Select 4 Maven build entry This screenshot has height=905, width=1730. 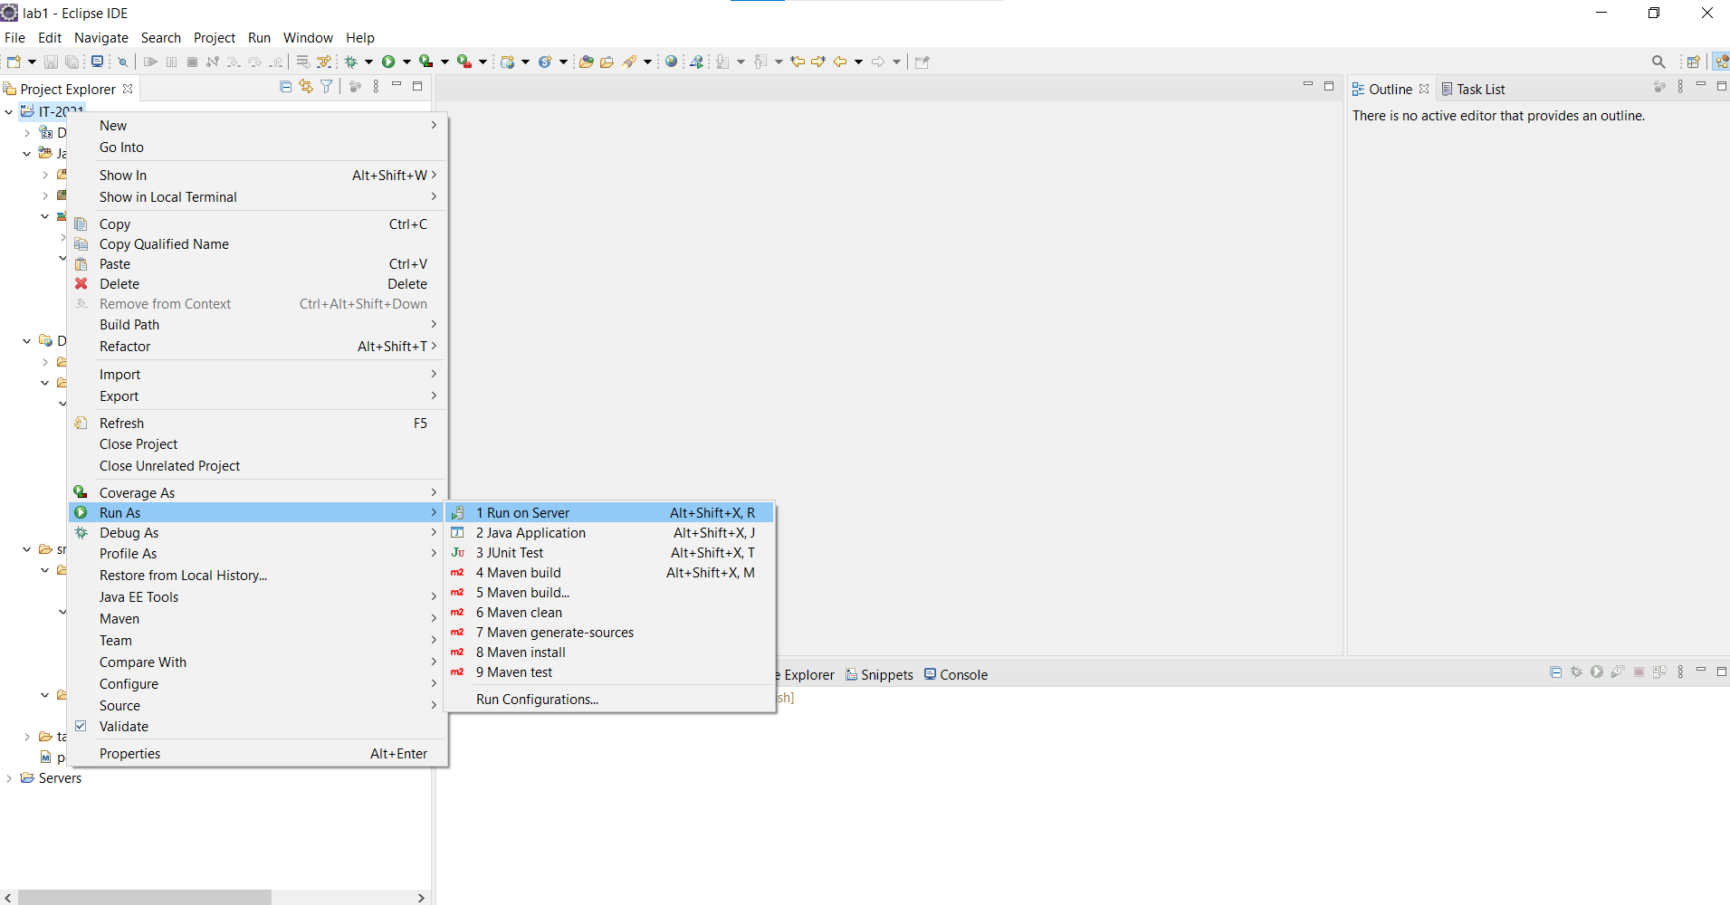click(610, 573)
